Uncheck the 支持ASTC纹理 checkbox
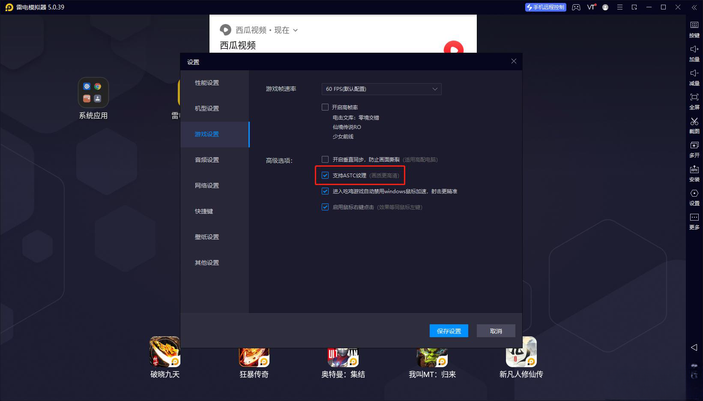This screenshot has width=703, height=401. pos(325,175)
